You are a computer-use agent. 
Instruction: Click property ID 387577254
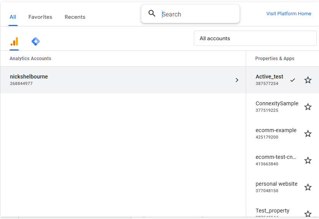[267, 83]
